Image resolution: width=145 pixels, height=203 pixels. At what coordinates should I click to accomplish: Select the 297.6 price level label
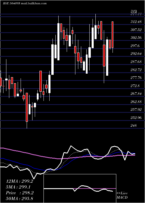(x=135, y=46)
